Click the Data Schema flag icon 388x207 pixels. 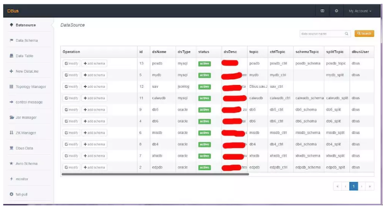coord(11,40)
